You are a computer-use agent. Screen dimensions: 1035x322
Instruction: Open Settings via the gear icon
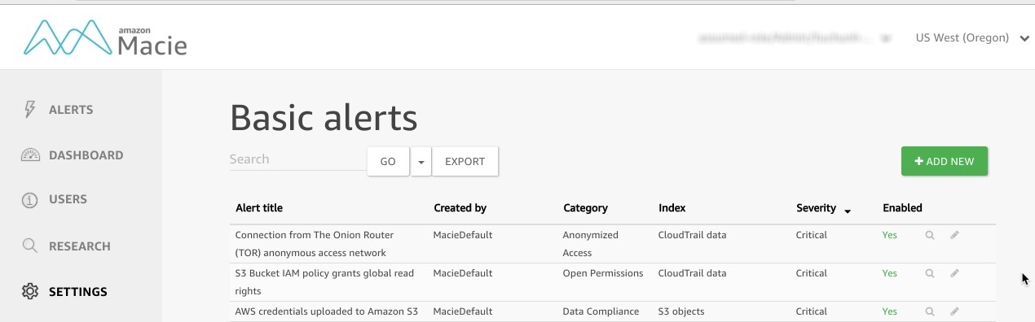[x=30, y=291]
